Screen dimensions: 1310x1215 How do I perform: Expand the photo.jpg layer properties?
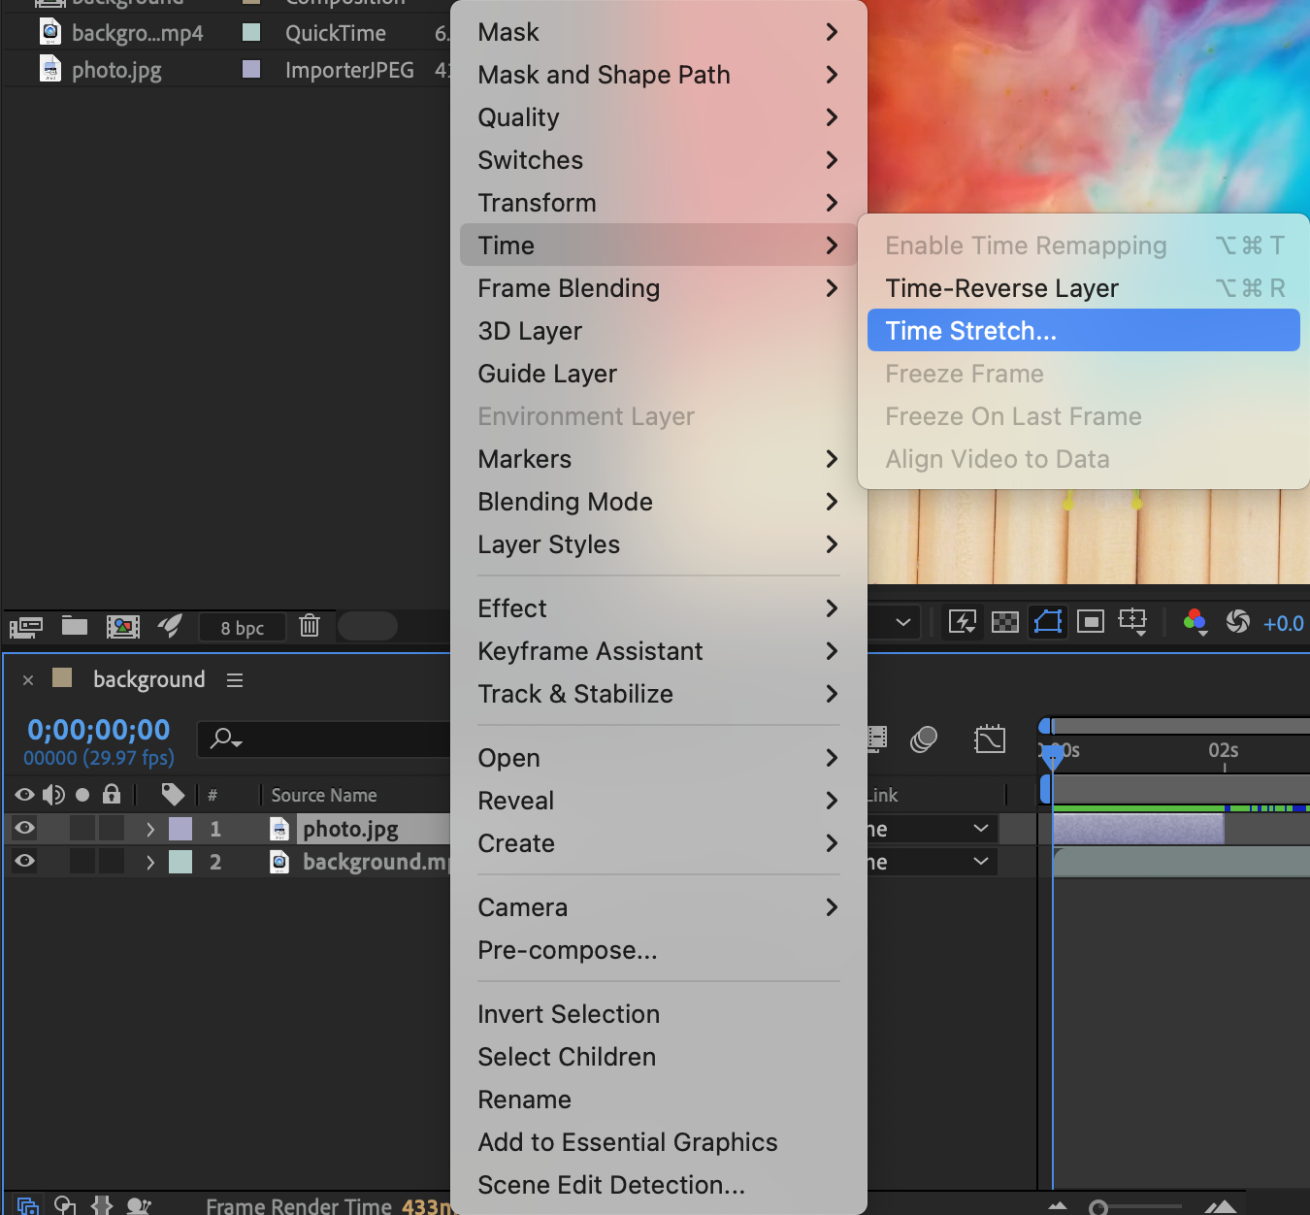click(x=150, y=829)
